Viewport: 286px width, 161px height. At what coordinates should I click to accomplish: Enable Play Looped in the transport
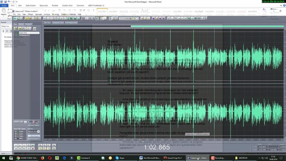tap(33, 145)
